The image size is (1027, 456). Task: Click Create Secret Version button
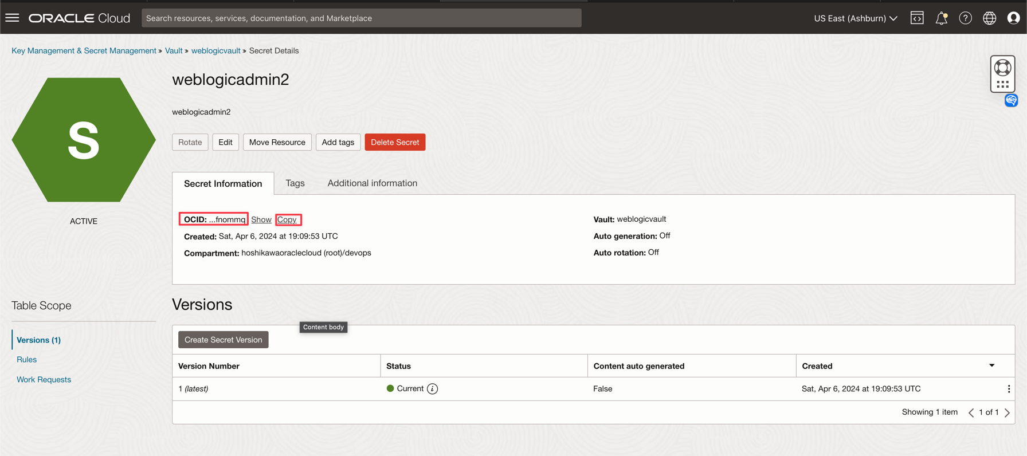pyautogui.click(x=224, y=340)
